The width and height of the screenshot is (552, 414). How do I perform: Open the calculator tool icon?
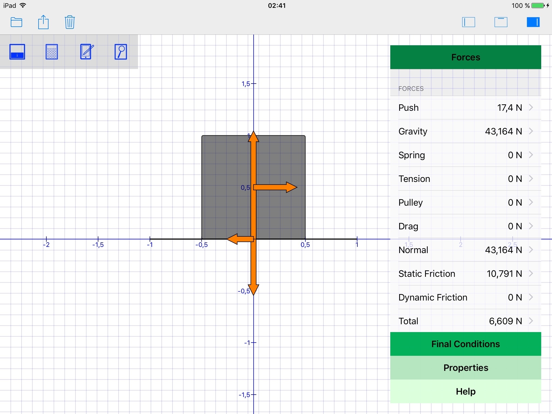click(x=52, y=52)
